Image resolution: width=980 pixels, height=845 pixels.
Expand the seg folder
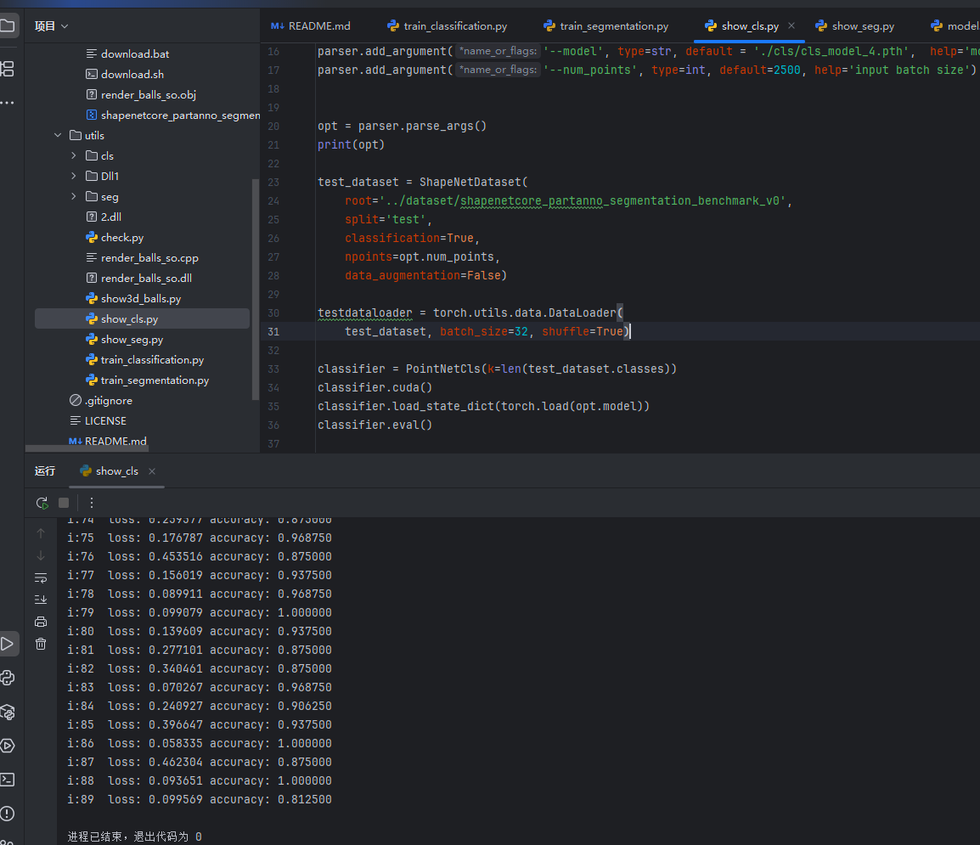coord(74,196)
